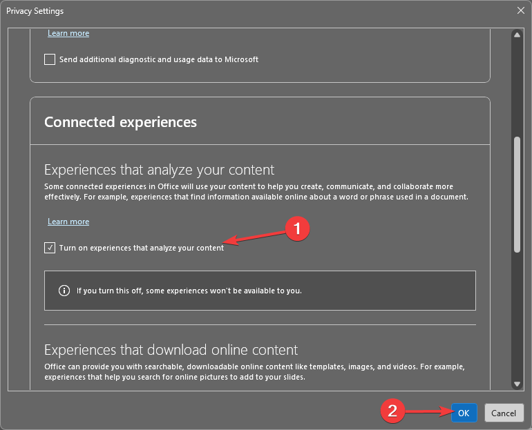Enable 'Send additional diagnostic and usage data' checkbox
532x430 pixels.
coord(50,59)
